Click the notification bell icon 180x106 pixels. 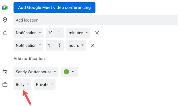coord(5,33)
